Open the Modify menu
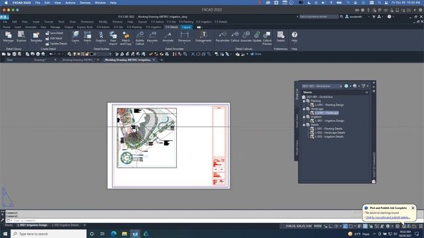The height and width of the screenshot is (238, 424). point(103,22)
